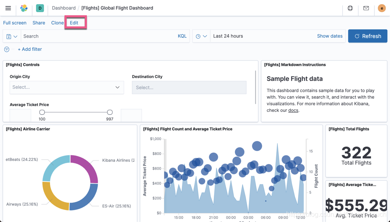Focus the Search query field

99,36
